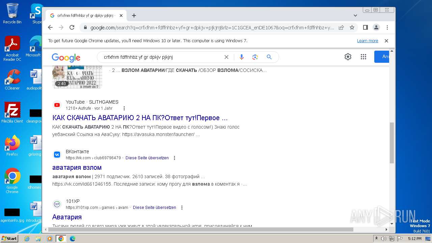Go to the Google logo homepage
Screen dimensions: 432x243
[x=66, y=57]
